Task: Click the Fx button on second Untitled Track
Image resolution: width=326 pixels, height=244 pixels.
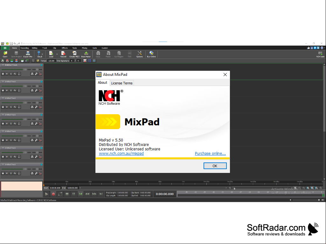Action: tap(15, 90)
